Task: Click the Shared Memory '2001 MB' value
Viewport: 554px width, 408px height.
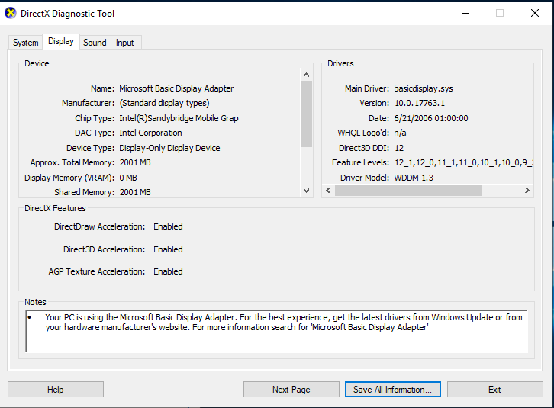Action: [135, 192]
